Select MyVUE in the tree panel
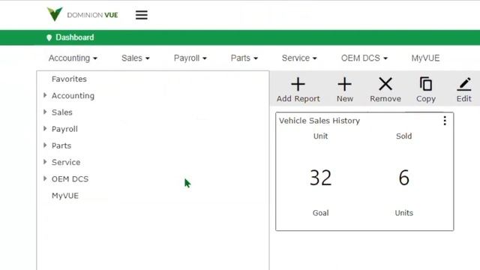This screenshot has height=270, width=480. (x=65, y=196)
